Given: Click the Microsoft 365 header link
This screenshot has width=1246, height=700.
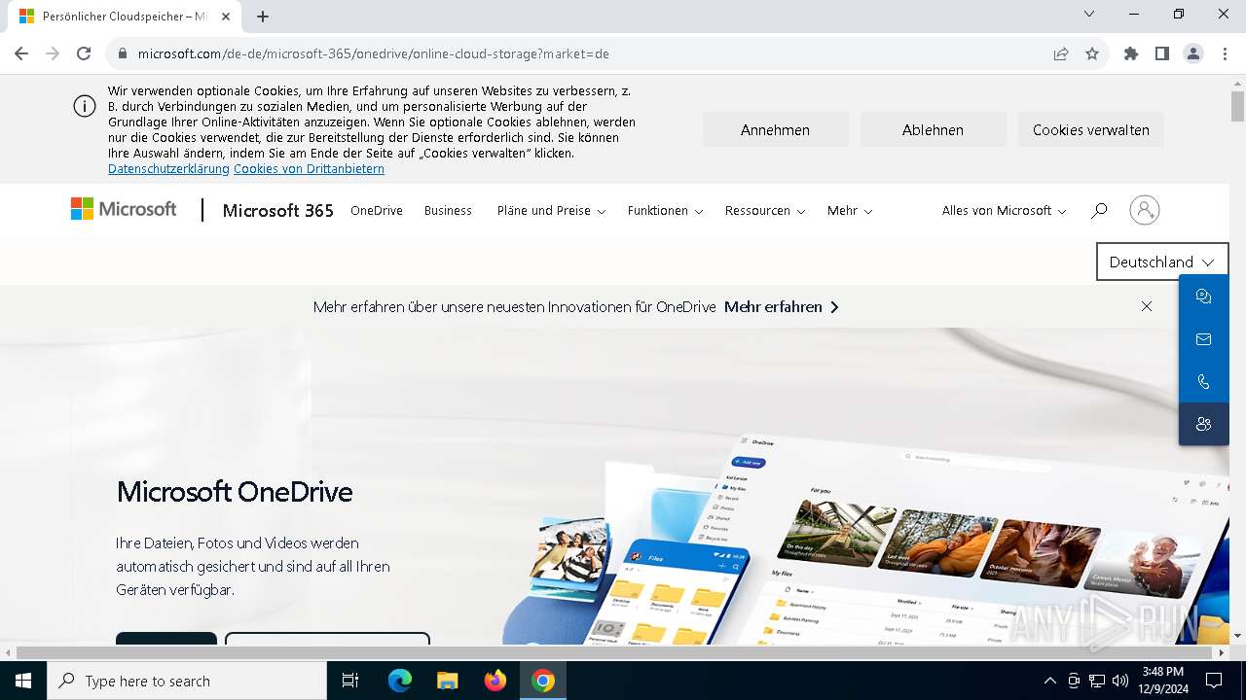Looking at the screenshot, I should pos(278,210).
